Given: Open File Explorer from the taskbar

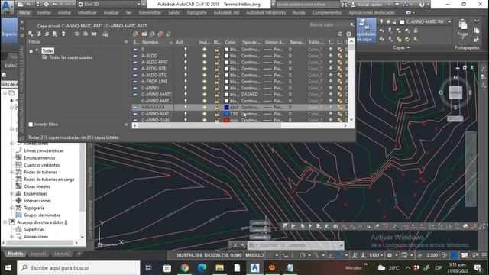Looking at the screenshot, I should [219, 268].
